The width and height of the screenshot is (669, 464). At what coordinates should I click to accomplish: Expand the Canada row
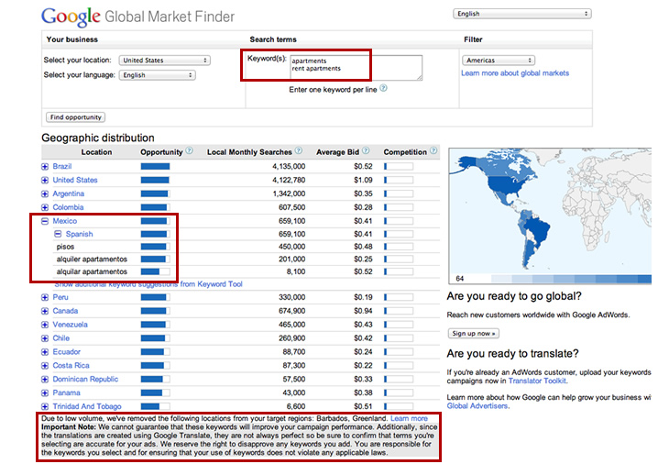tap(45, 311)
